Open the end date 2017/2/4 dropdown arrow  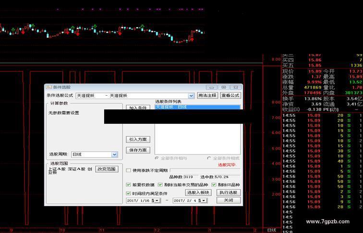point(204,200)
